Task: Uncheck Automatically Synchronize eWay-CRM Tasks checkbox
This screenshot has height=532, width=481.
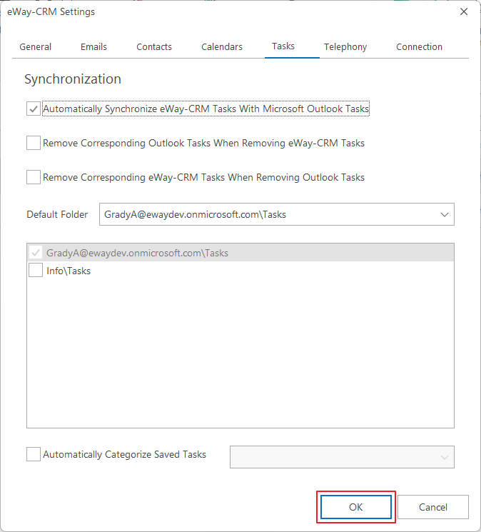Action: click(x=34, y=109)
